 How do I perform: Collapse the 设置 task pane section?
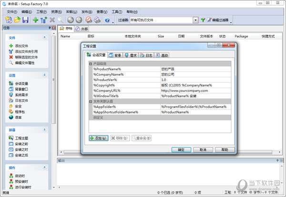(x=44, y=75)
